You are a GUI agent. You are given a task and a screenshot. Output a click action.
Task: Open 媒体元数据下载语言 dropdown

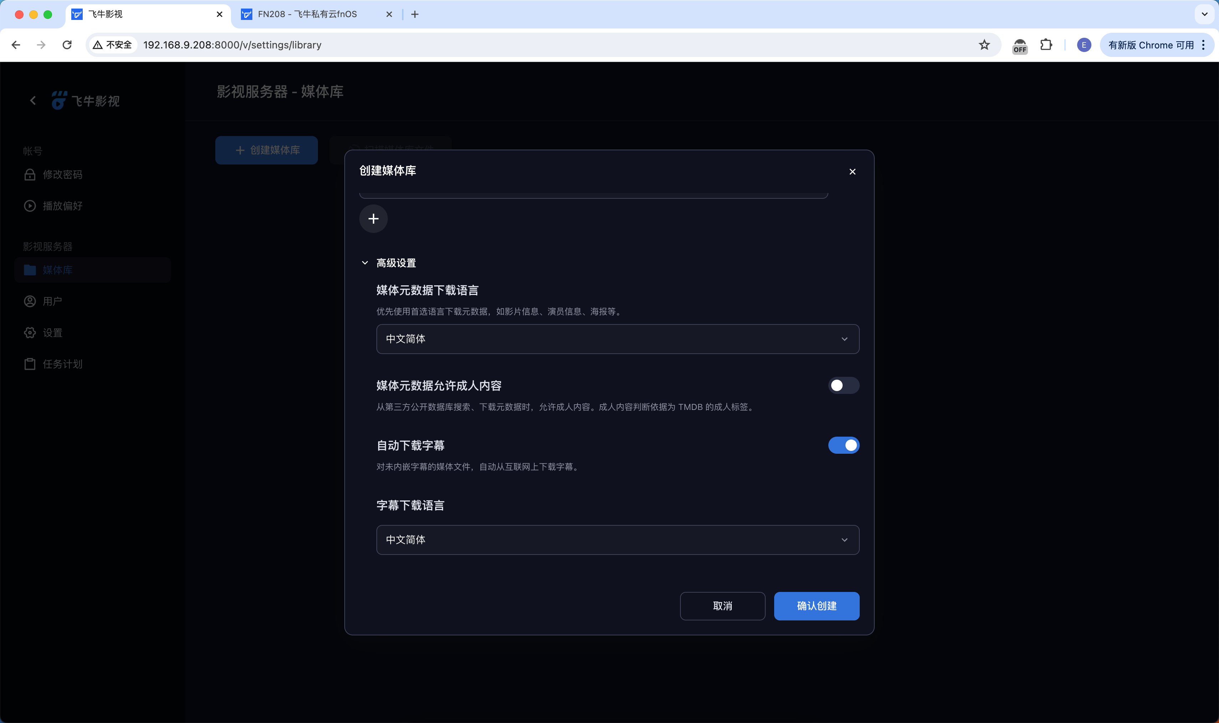pos(617,339)
